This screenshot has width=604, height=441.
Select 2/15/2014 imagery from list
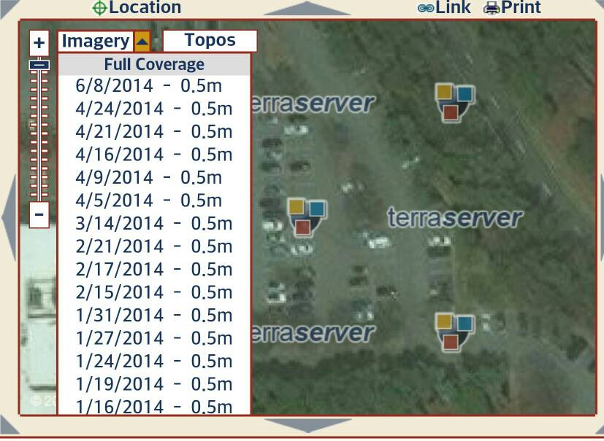[153, 292]
